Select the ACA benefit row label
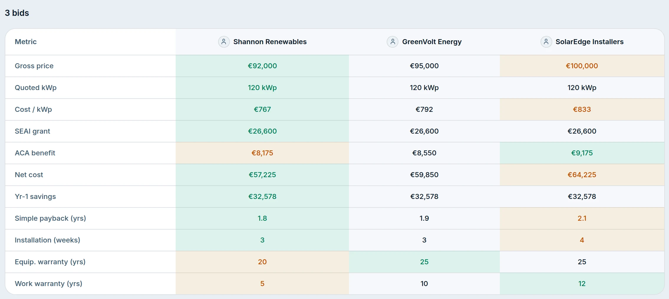 coord(35,153)
